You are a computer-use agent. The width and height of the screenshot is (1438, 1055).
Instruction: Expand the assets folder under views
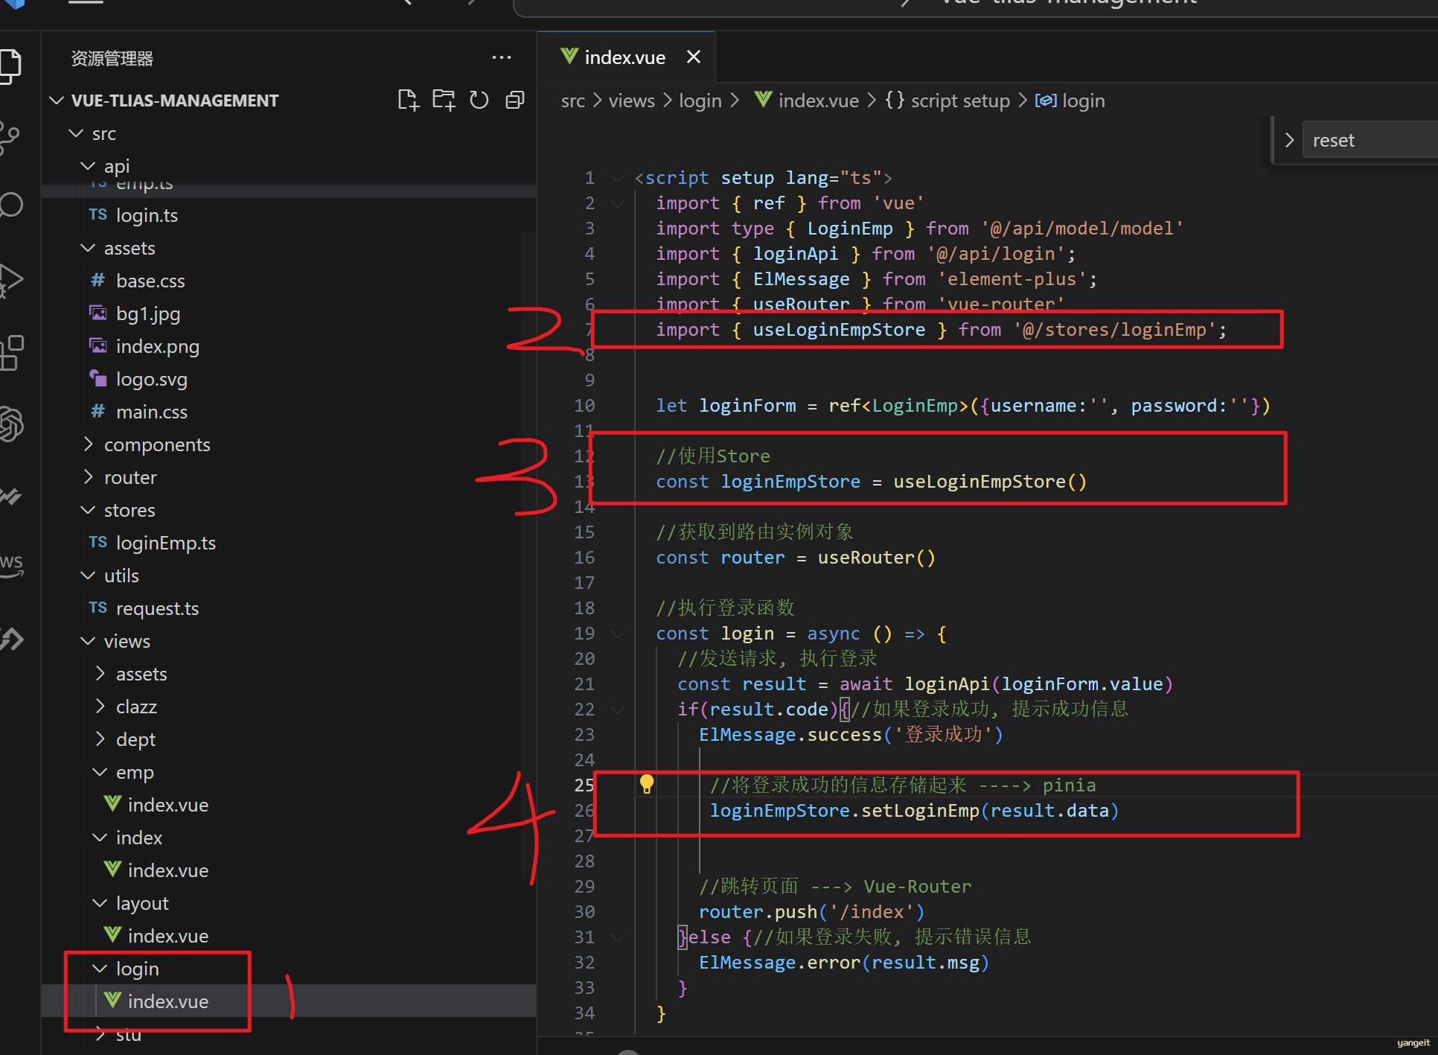(100, 673)
